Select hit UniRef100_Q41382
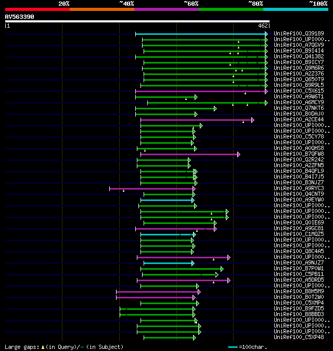The width and height of the screenshot is (333, 351). (x=299, y=56)
